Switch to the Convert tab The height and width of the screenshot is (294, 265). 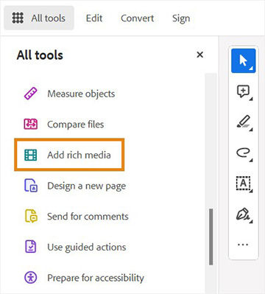click(x=138, y=18)
